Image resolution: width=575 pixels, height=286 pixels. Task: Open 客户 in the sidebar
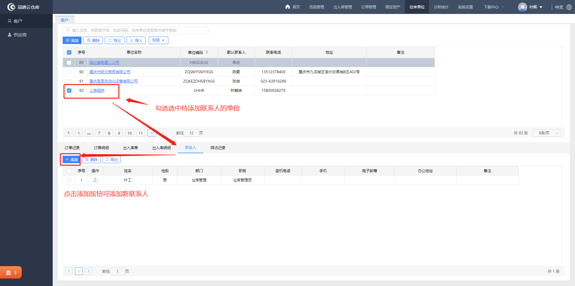pos(26,21)
